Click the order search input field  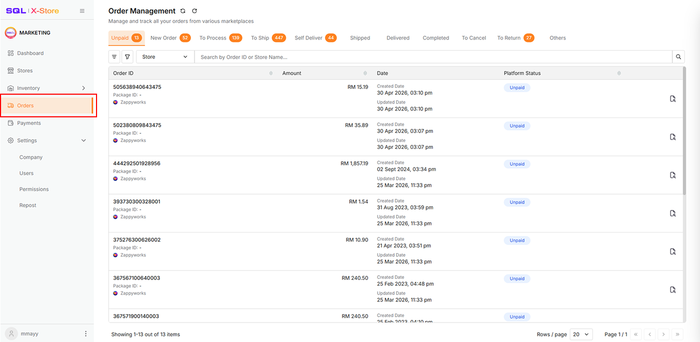pos(433,57)
